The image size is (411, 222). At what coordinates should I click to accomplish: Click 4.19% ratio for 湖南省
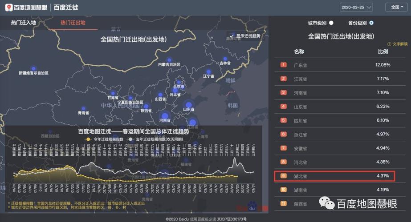tap(383, 190)
